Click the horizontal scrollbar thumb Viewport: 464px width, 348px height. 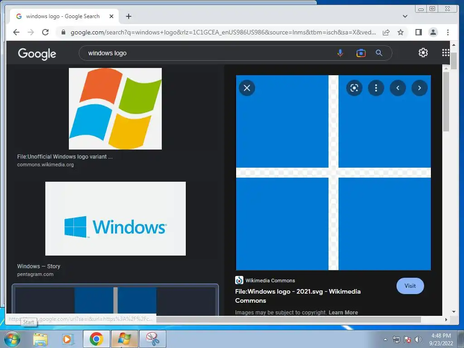(x=288, y=319)
